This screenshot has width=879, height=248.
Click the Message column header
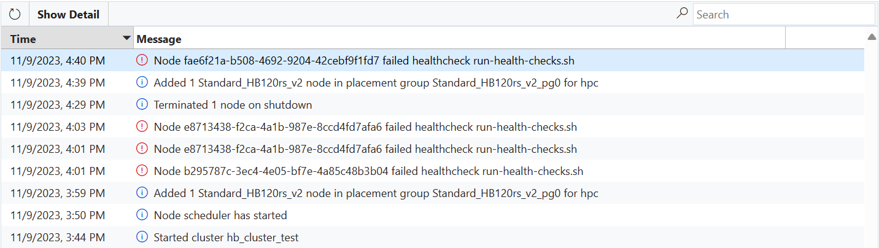point(159,39)
